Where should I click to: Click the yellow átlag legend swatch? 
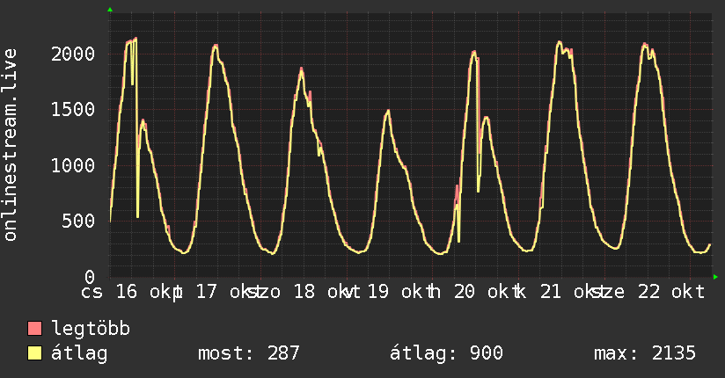(x=34, y=353)
